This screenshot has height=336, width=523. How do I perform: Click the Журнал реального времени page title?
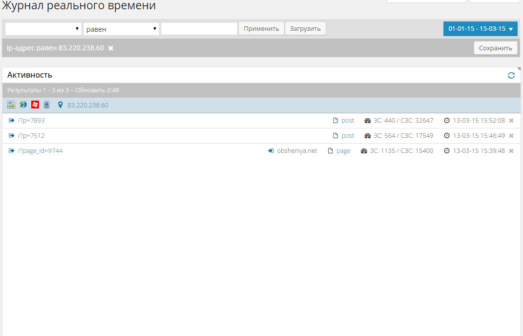(x=79, y=5)
